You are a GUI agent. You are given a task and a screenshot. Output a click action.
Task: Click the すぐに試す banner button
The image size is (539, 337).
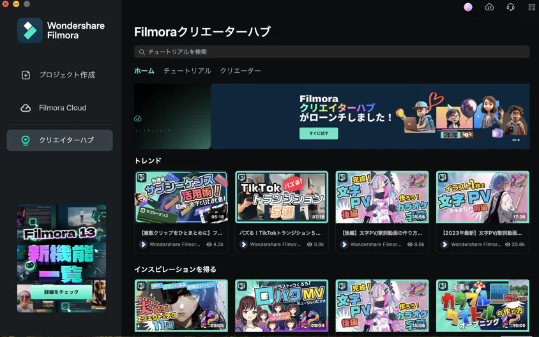(319, 133)
